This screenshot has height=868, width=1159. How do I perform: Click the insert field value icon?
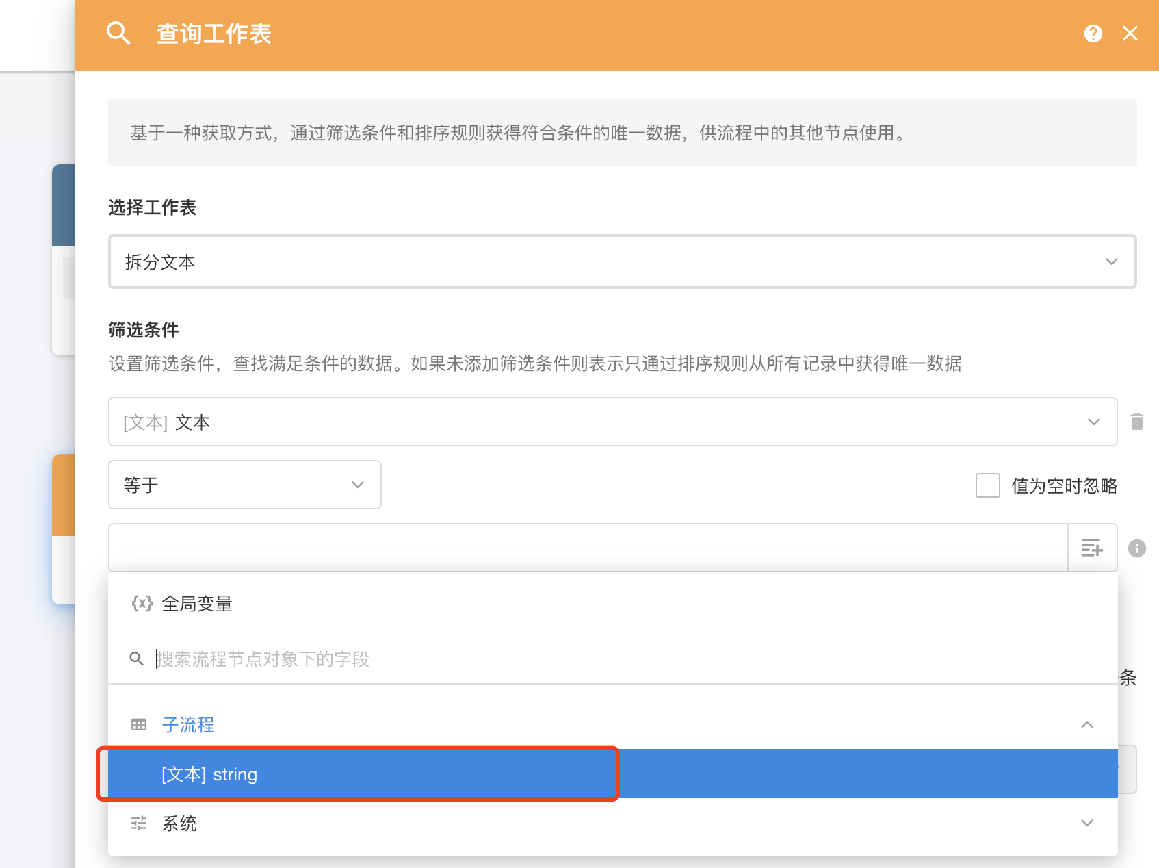coord(1092,548)
